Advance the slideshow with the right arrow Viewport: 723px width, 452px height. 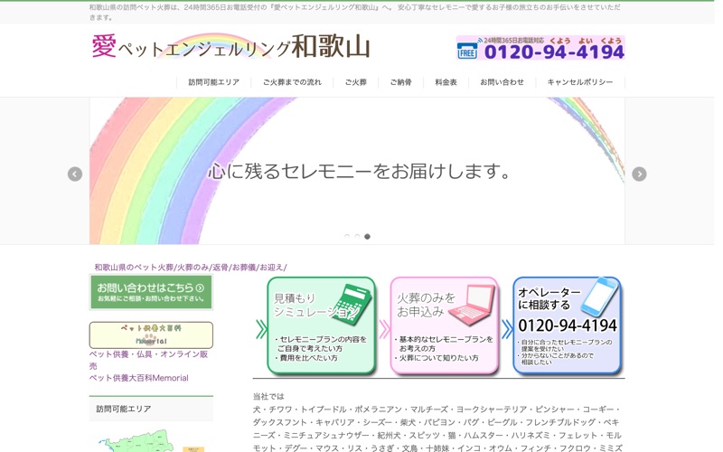[x=639, y=174]
